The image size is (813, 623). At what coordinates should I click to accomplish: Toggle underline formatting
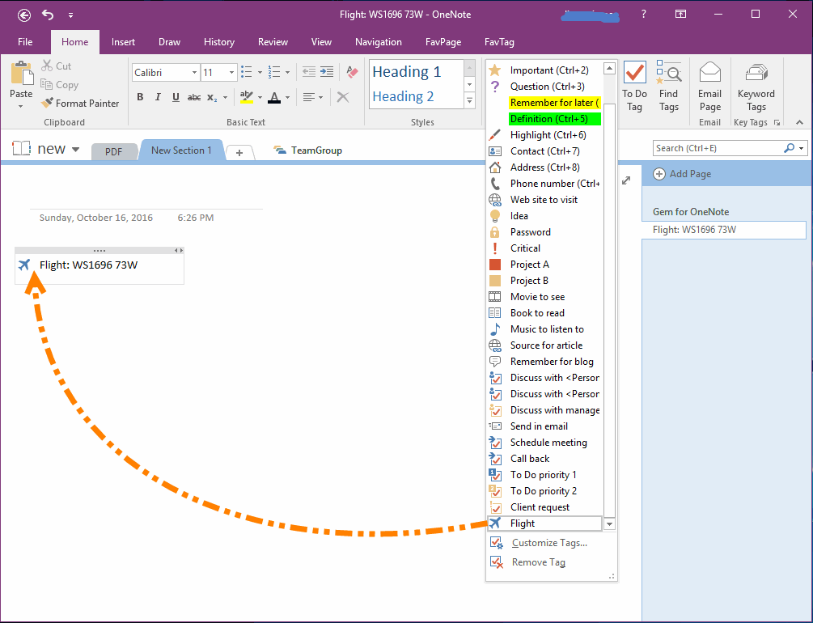coord(176,96)
